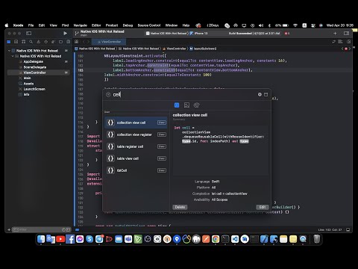Open the File menu
This screenshot has height=269, width=358.
pyautogui.click(x=31, y=25)
